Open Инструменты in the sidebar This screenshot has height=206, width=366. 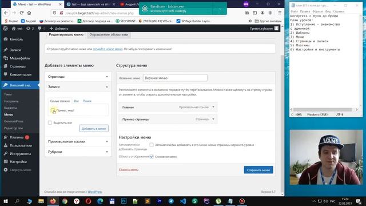pos(20,154)
